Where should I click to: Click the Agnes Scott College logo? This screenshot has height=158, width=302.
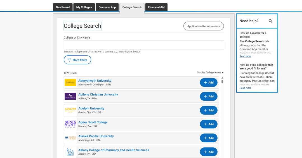70,124
